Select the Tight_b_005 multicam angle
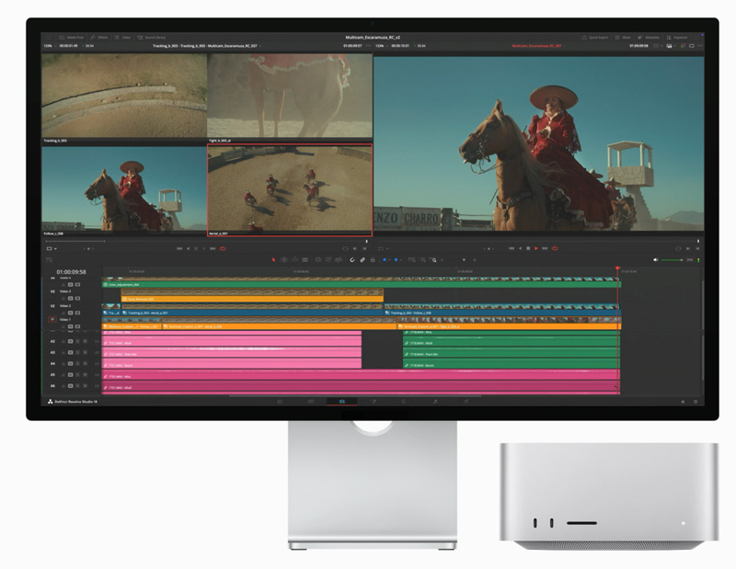 tap(290, 96)
